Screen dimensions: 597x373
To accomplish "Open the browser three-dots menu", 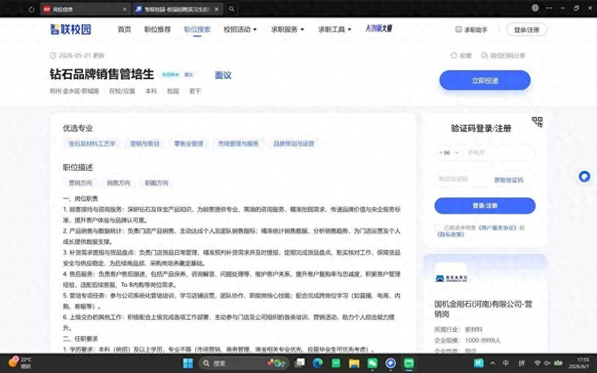I will coord(549,8).
